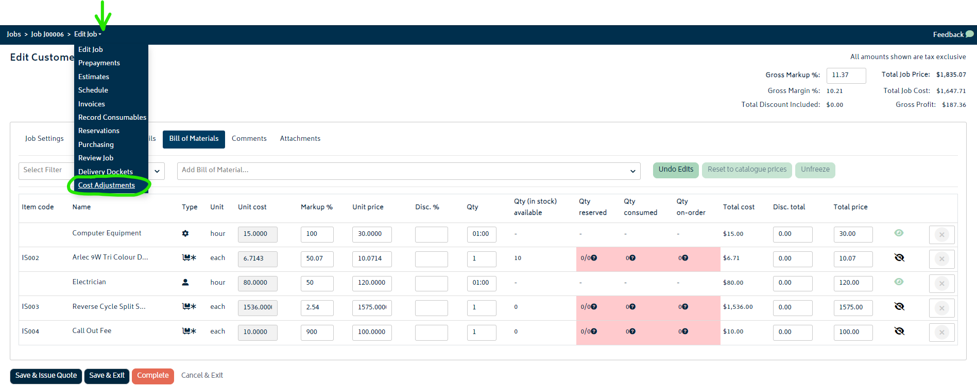The height and width of the screenshot is (388, 977).
Task: Click the consumed help icon for Reverse Cycle row
Action: click(x=632, y=307)
